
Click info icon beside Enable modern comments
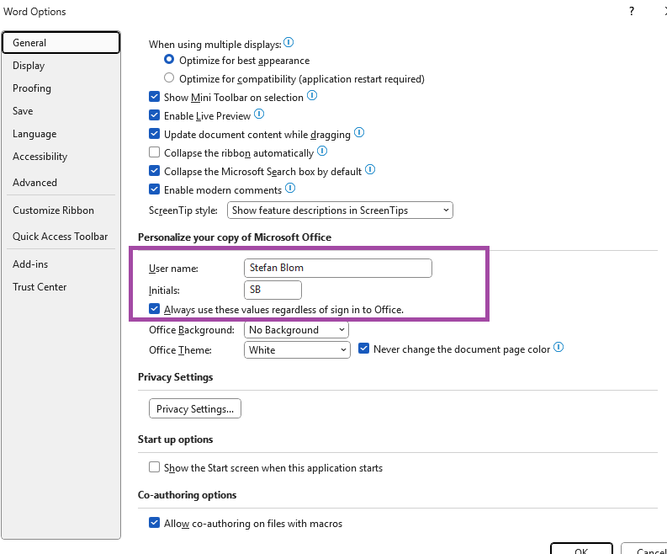(x=290, y=188)
